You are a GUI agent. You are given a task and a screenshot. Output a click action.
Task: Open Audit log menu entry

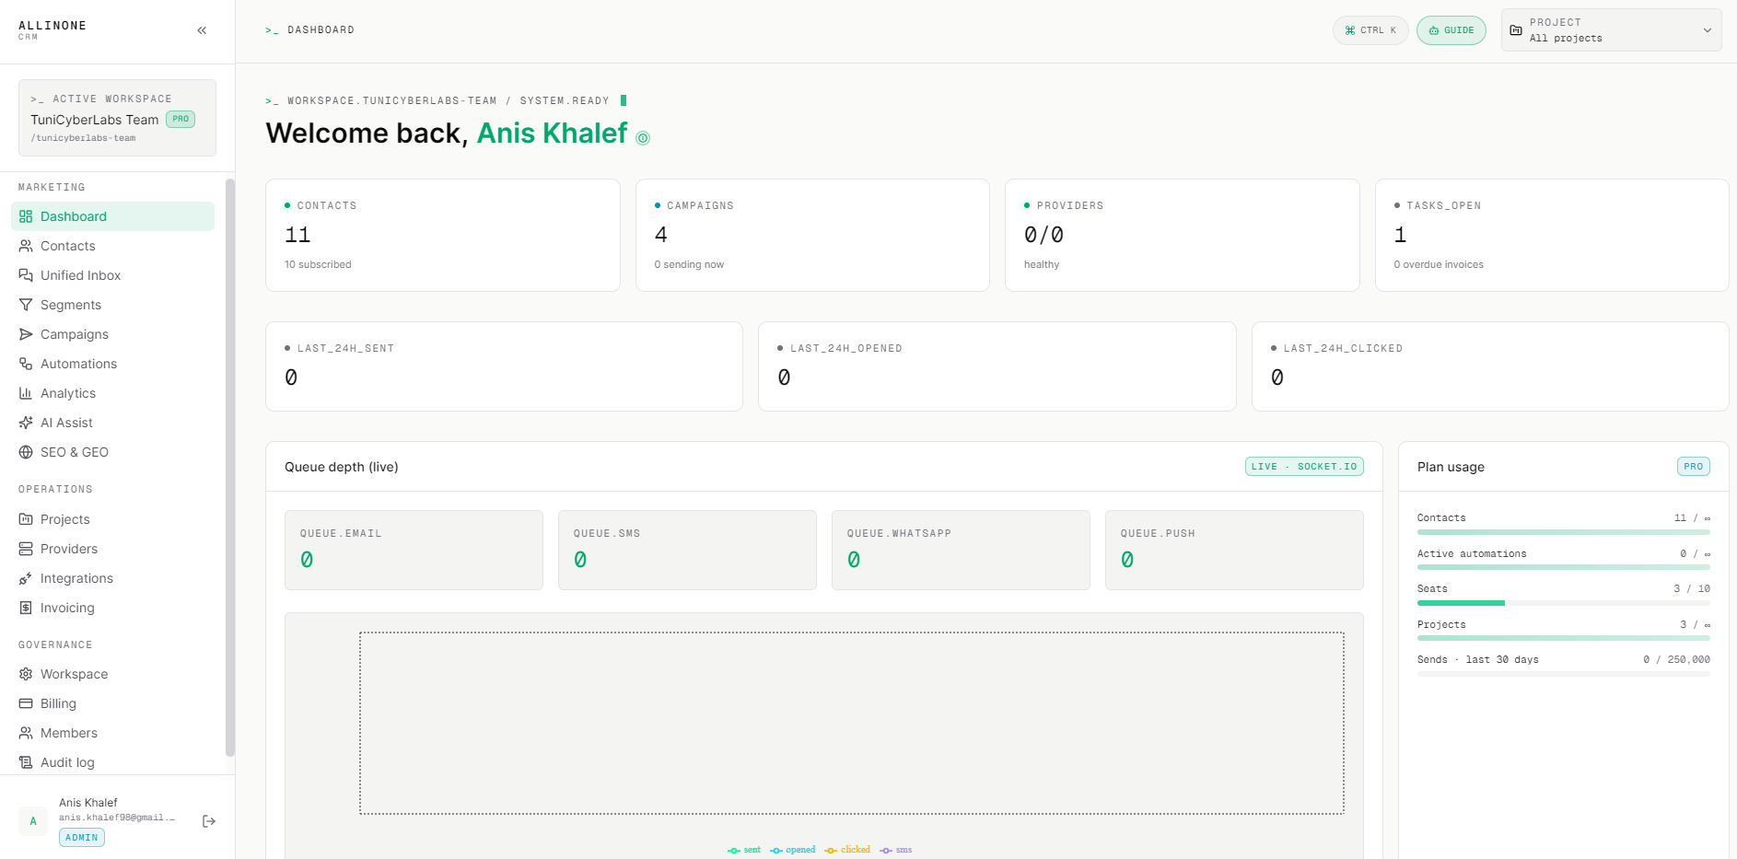click(112, 762)
